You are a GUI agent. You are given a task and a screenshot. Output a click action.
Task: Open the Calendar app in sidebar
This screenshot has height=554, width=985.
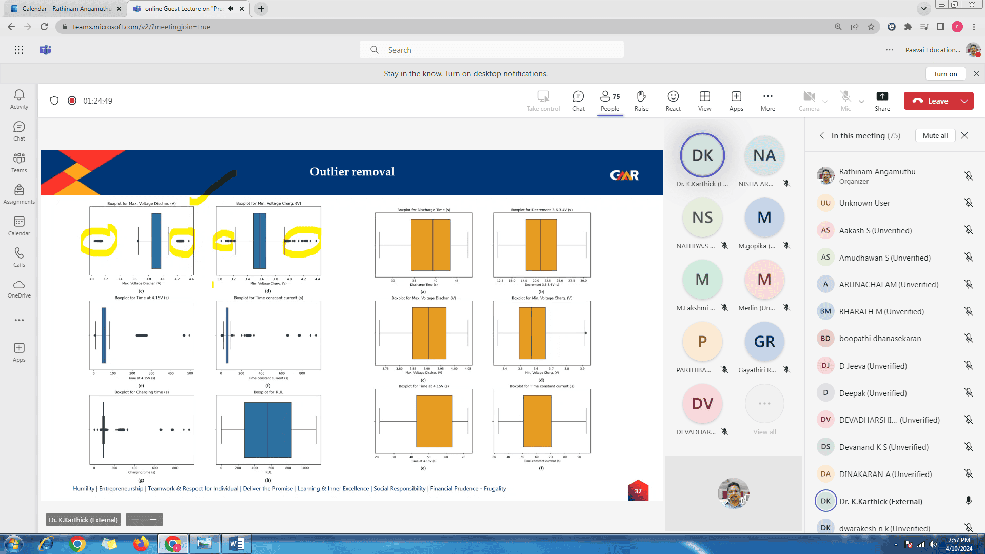pos(19,226)
